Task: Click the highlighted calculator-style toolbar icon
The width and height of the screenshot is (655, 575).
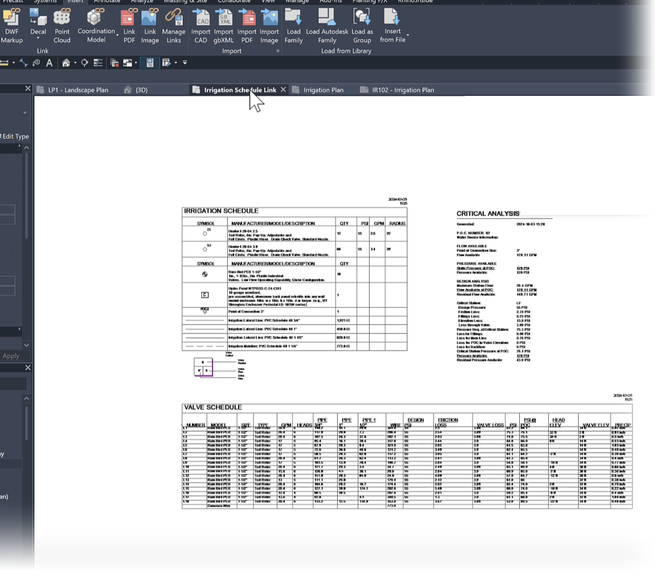Action: click(x=150, y=63)
